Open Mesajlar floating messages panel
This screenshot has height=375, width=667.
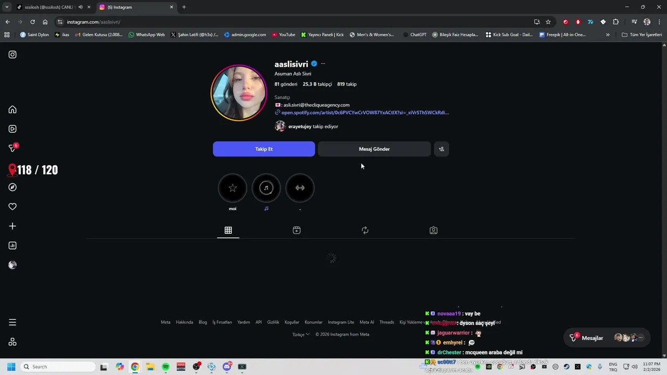pyautogui.click(x=607, y=338)
